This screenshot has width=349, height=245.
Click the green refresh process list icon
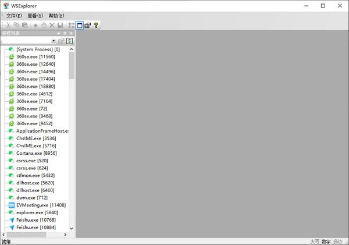(x=70, y=41)
